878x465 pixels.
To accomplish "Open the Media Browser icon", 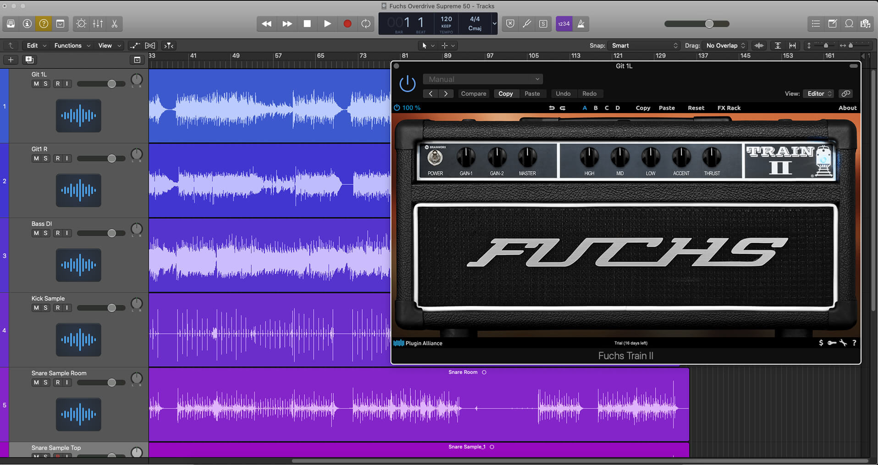I will pos(866,24).
